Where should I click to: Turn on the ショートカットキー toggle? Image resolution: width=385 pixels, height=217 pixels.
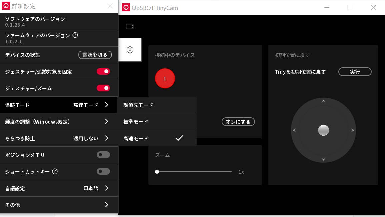click(103, 171)
